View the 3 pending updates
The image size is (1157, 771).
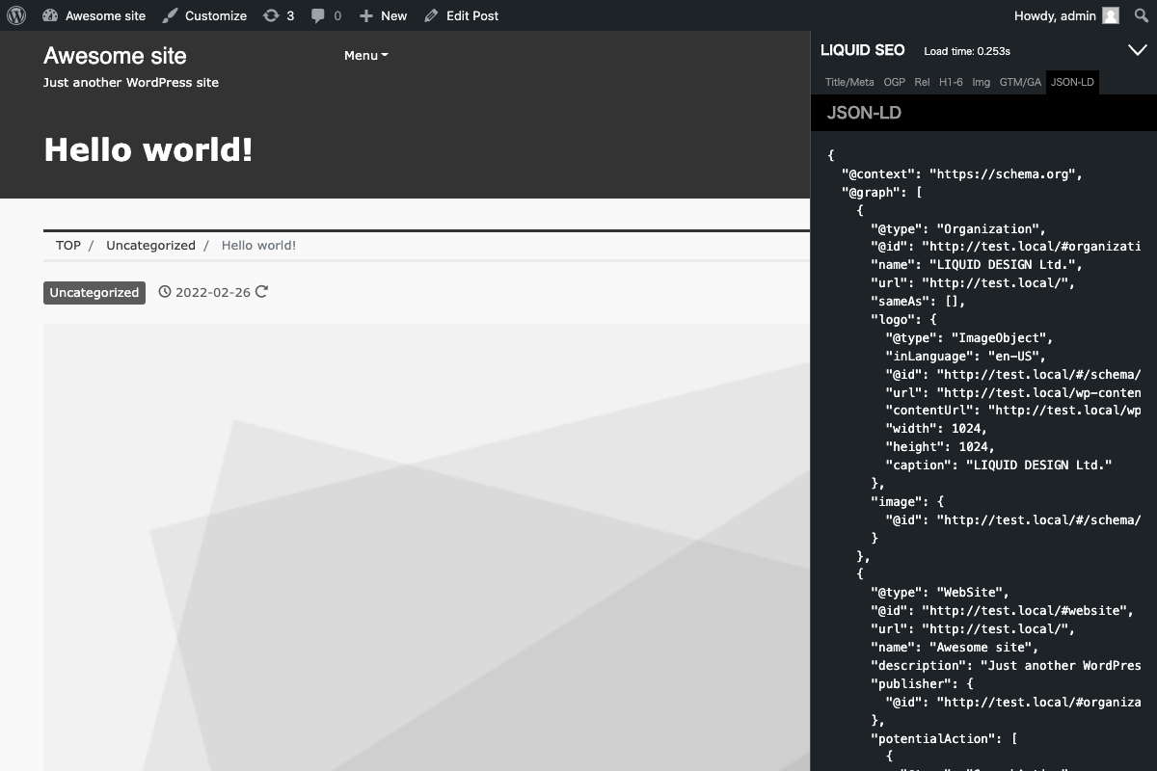[279, 15]
